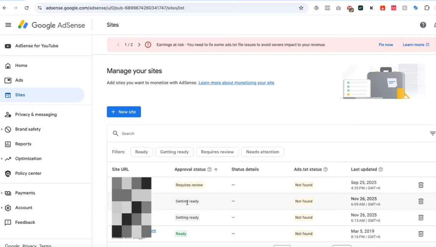Open AdSense for YouTube
Viewport: 436px width, 247px height.
click(37, 46)
